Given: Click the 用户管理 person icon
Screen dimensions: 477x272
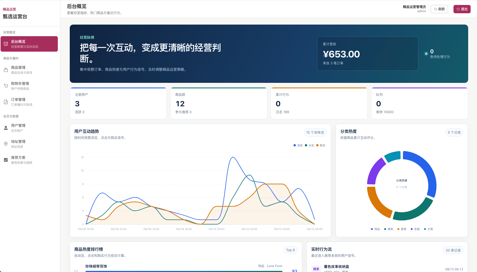Looking at the screenshot, I should point(6,128).
